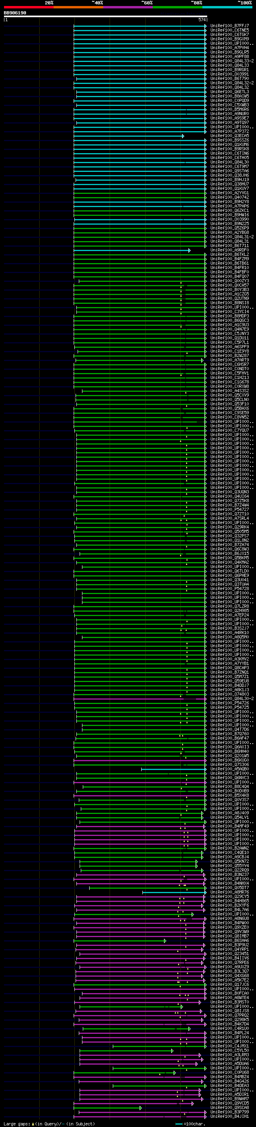
Task: Select the UniRef100_Q00ZY3 label
Action: 230,281
